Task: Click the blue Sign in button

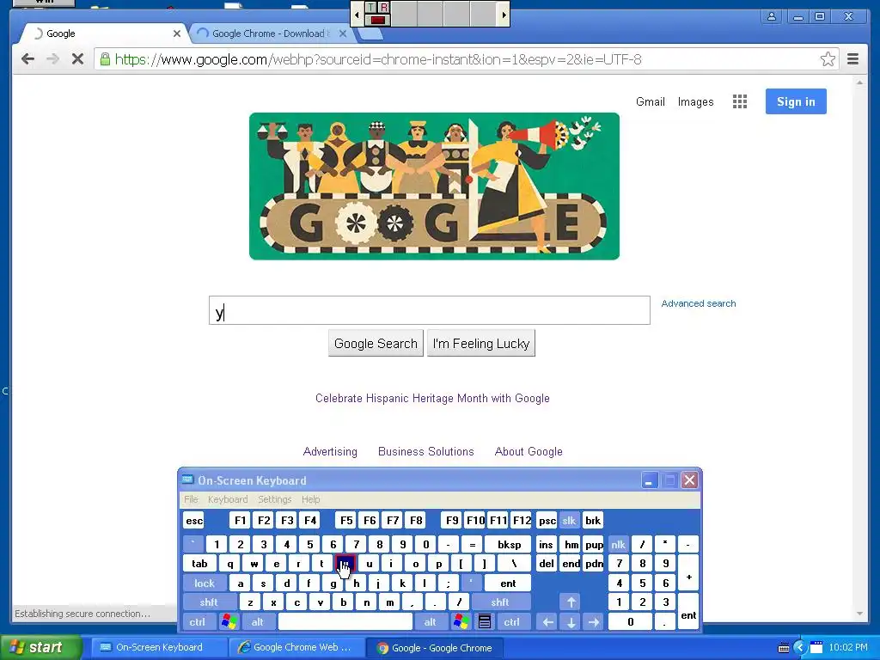Action: point(796,101)
